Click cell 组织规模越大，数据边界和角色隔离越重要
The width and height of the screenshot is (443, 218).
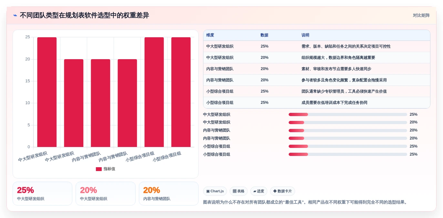[x=338, y=58]
